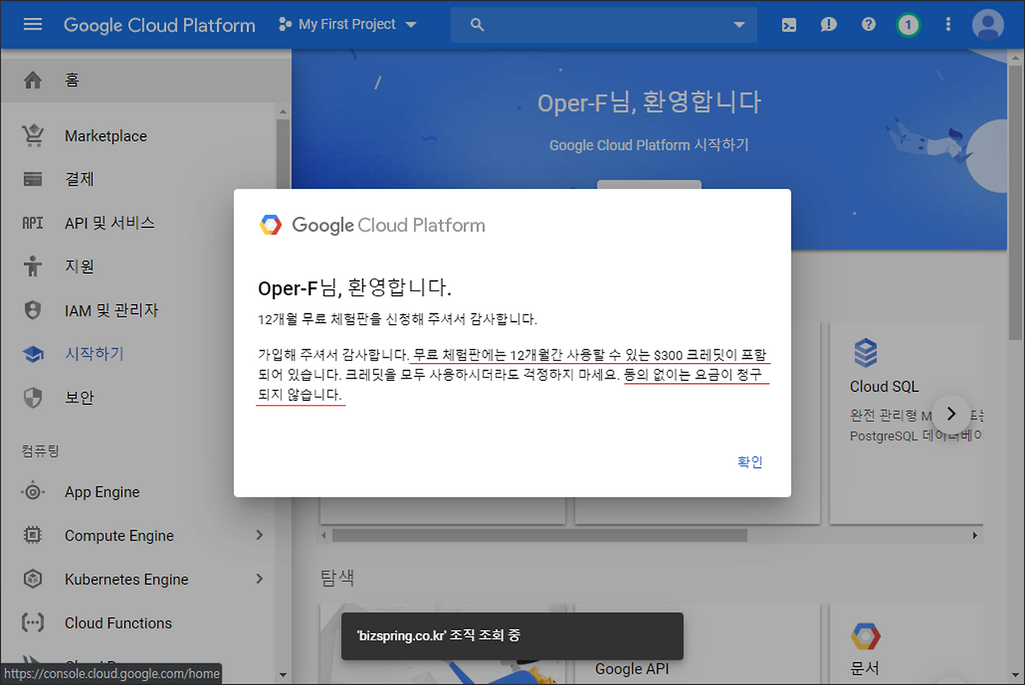Click the Cloud SQL stack icon
Image resolution: width=1025 pixels, height=685 pixels.
[x=866, y=353]
